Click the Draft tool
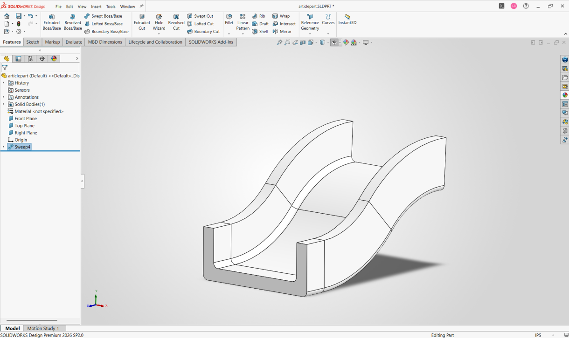 tap(260, 24)
